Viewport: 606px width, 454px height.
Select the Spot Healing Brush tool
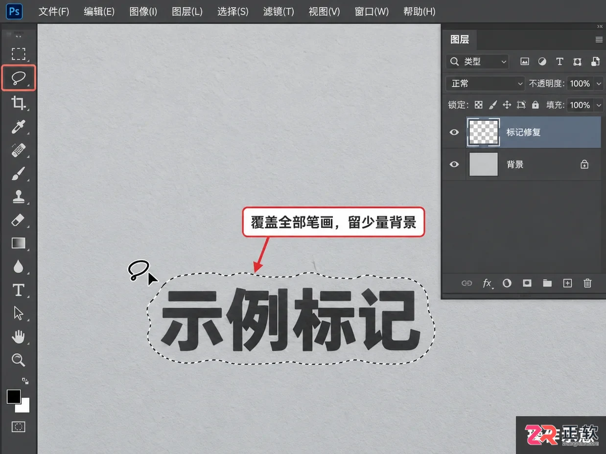(19, 150)
